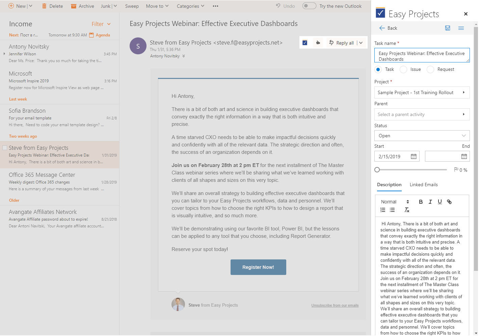Insert bulleted list in description editor
The width and height of the screenshot is (479, 336).
392,210
